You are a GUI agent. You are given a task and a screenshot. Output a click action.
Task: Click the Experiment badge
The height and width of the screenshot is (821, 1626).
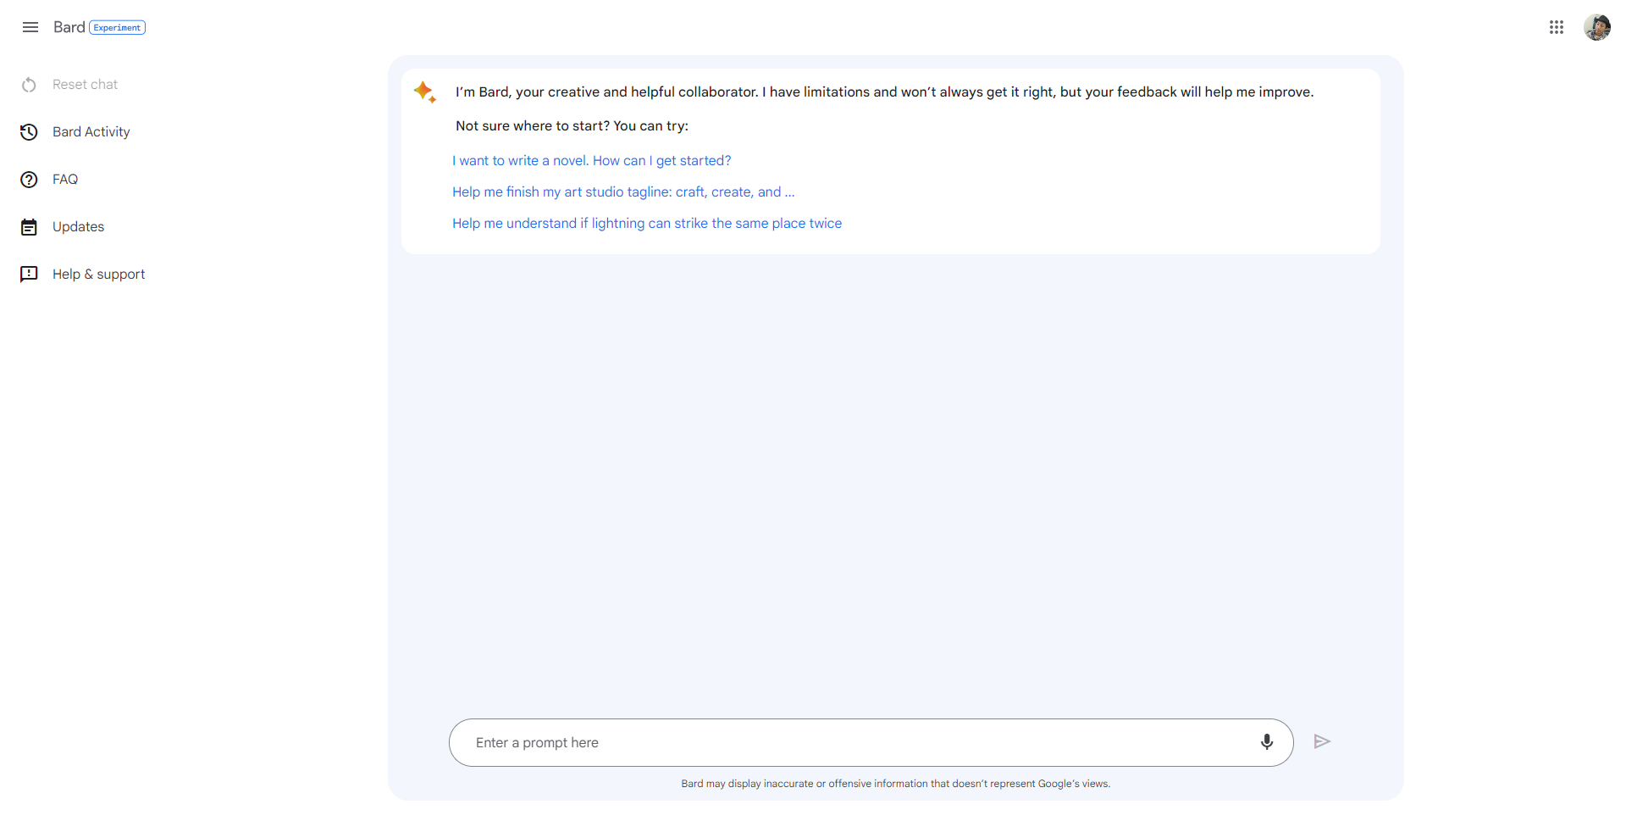(118, 28)
